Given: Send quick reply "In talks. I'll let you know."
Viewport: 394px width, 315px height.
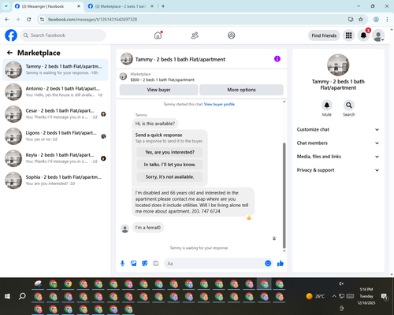Looking at the screenshot, I should 169,165.
